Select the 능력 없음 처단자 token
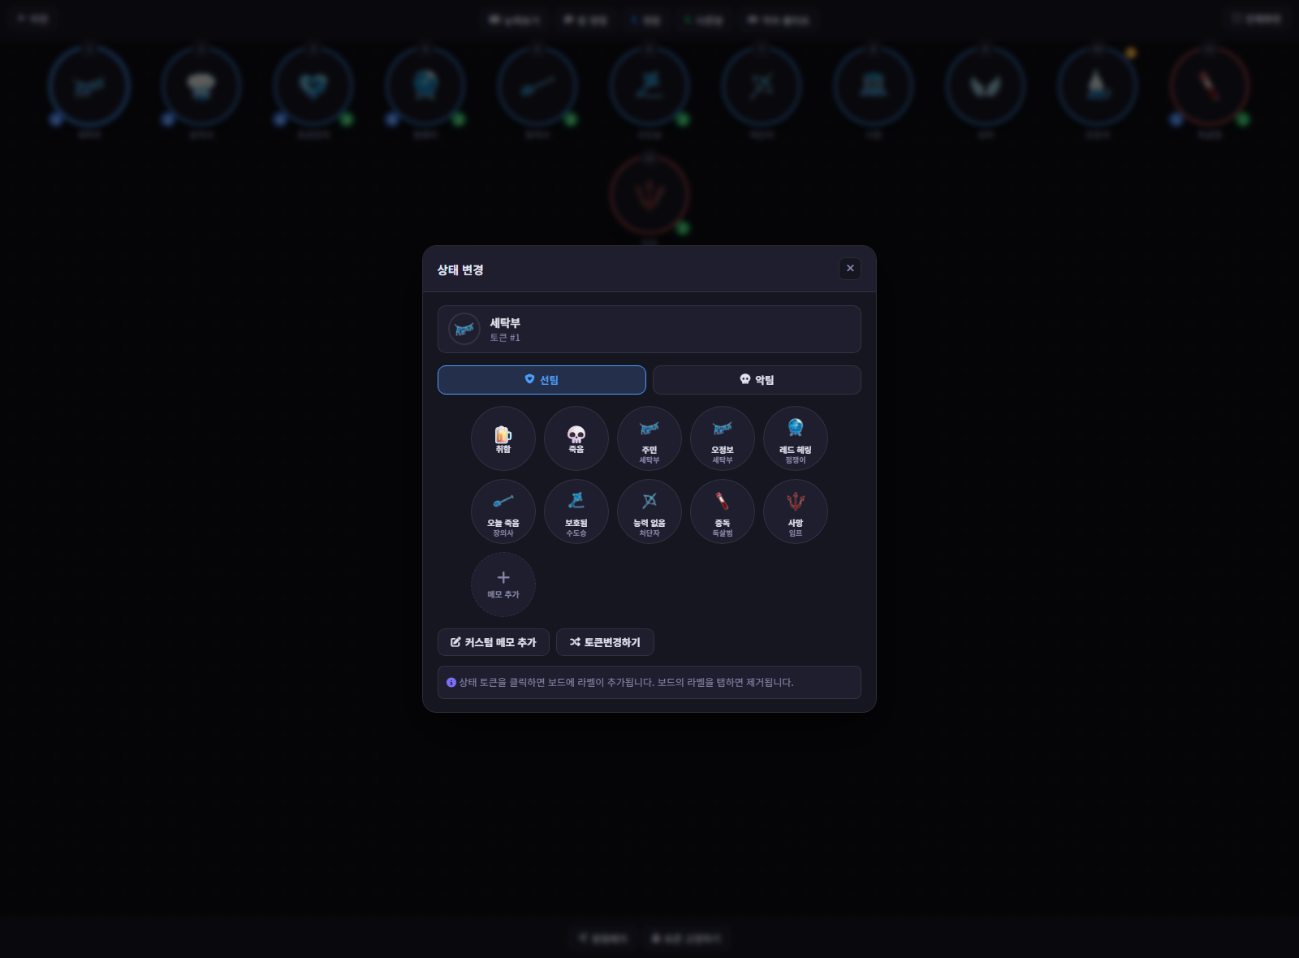This screenshot has width=1299, height=958. coord(649,511)
